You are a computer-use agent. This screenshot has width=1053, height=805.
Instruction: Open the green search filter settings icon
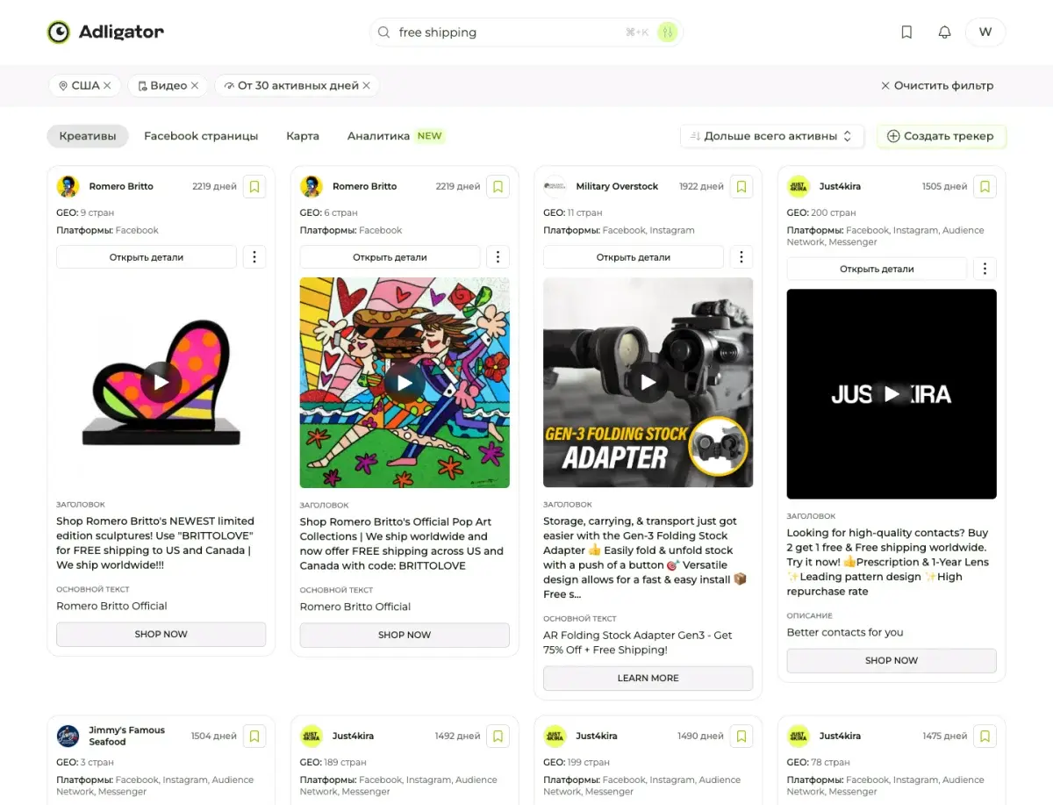coord(668,32)
